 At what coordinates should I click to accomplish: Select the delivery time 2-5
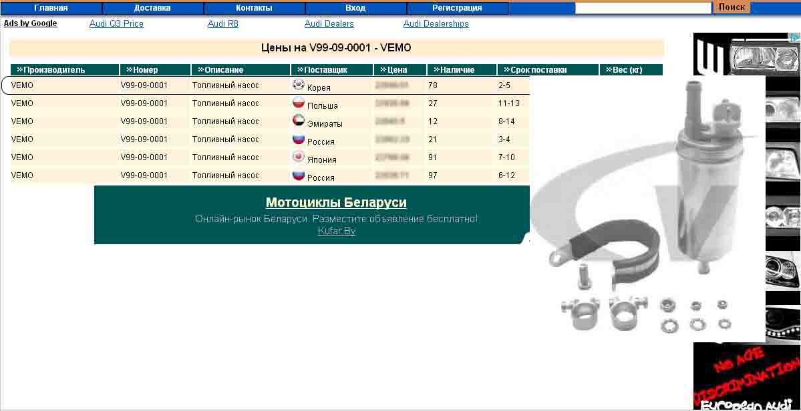[x=504, y=85]
